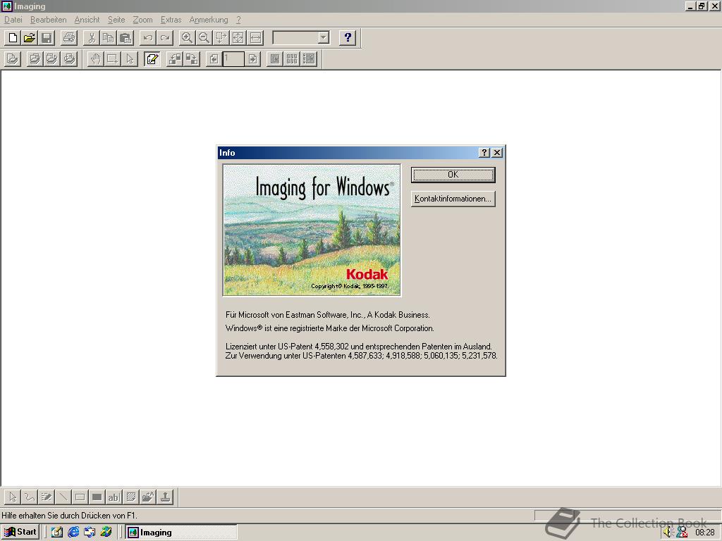
Task: Open the Anmerkung menu
Action: tap(209, 20)
